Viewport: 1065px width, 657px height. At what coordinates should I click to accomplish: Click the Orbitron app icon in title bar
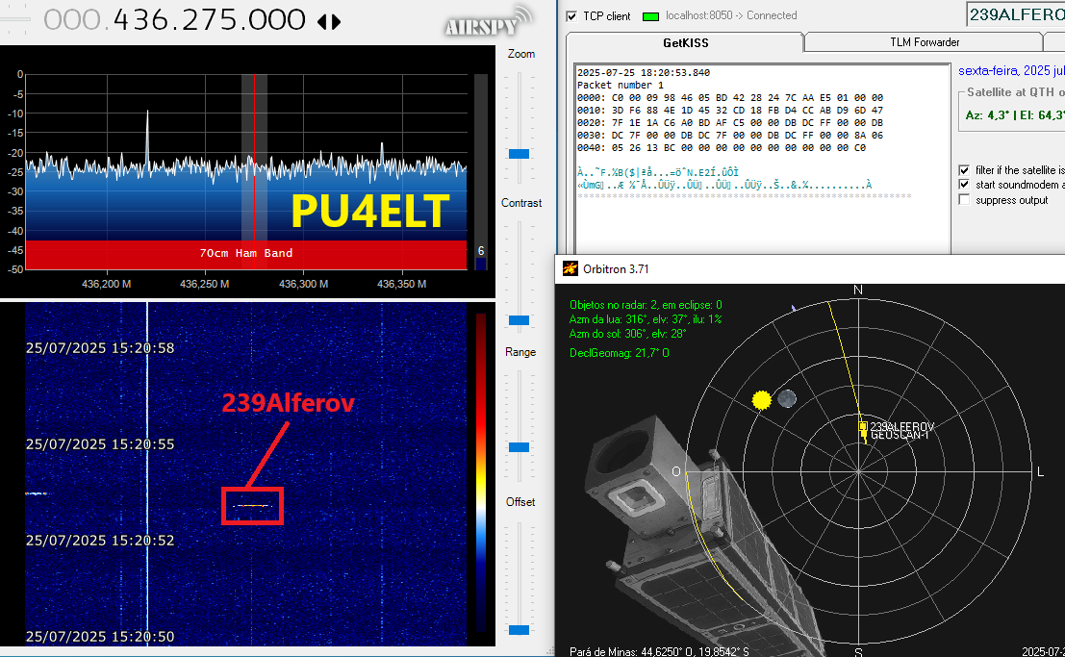(x=571, y=269)
